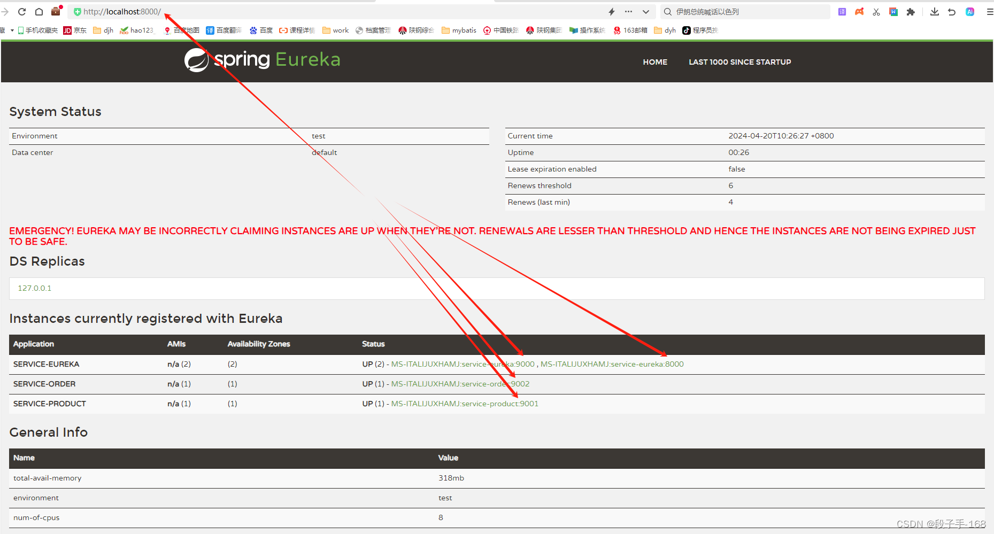Select the Uptime value 00:26

click(x=739, y=152)
